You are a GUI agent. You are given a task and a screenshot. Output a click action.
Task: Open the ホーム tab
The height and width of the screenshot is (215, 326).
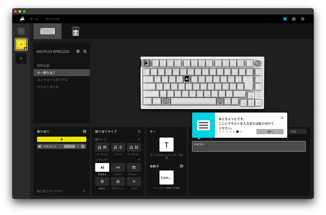34,19
